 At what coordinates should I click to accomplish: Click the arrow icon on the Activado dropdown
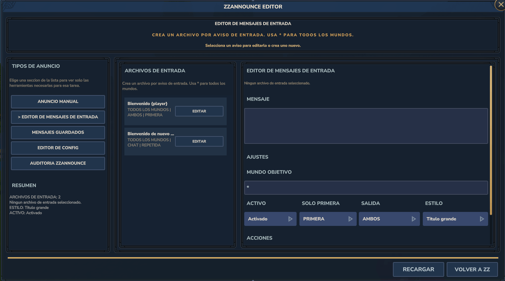coord(291,219)
